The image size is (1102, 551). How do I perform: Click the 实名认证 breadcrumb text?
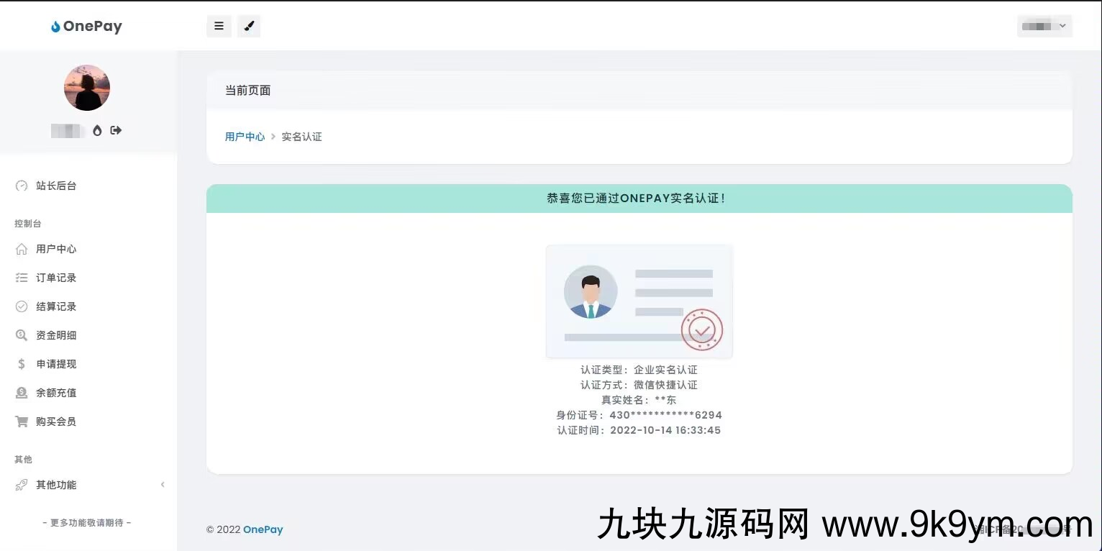[x=301, y=136]
